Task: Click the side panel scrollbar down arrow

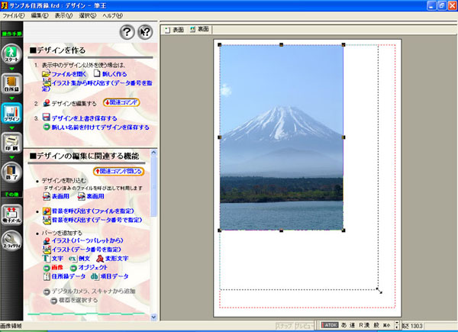Action: point(155,315)
